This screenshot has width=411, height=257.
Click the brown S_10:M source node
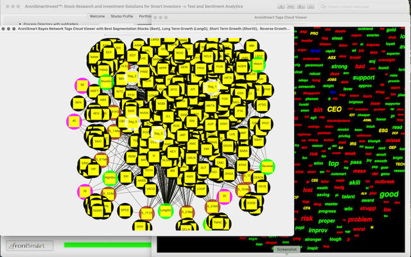[243, 190]
